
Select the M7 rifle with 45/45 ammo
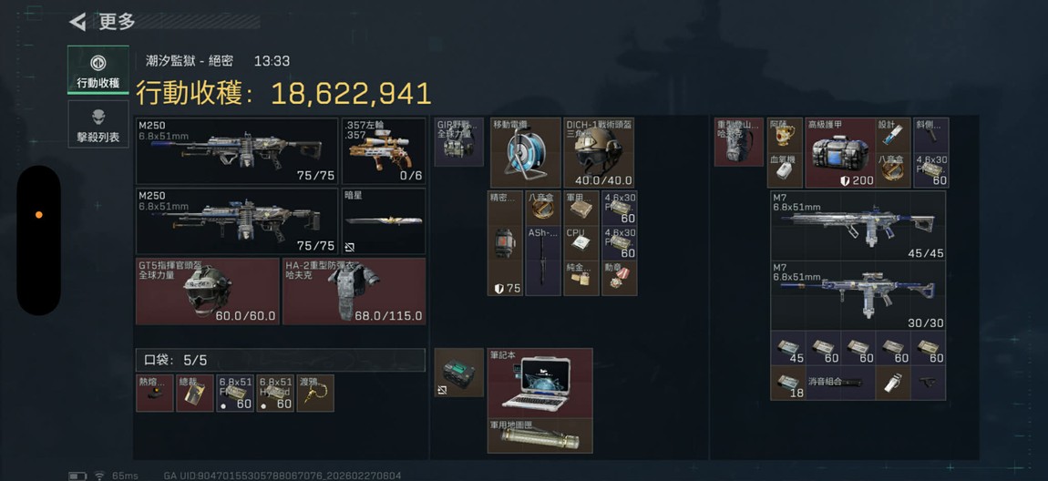click(858, 226)
